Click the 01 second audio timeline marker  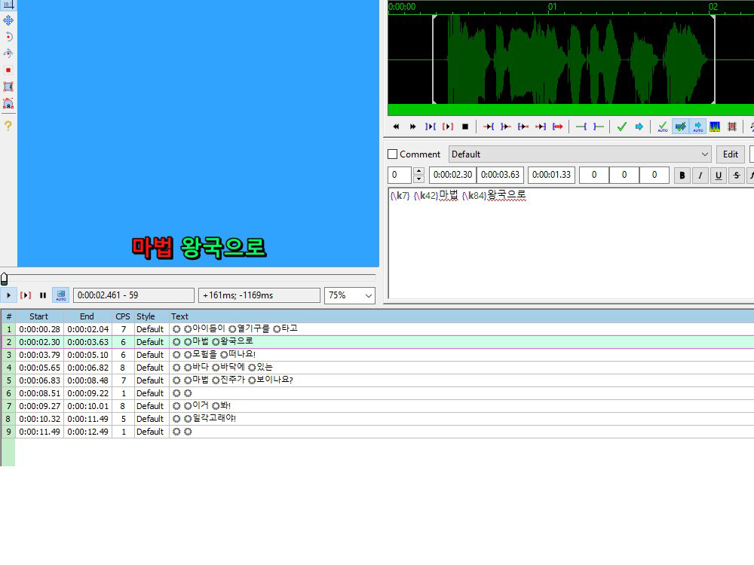[553, 7]
